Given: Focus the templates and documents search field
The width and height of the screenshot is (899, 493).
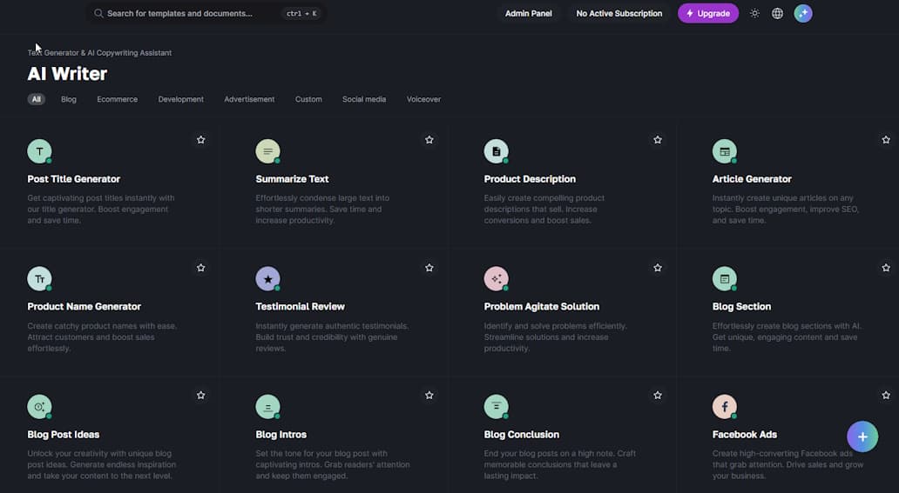Looking at the screenshot, I should (187, 14).
